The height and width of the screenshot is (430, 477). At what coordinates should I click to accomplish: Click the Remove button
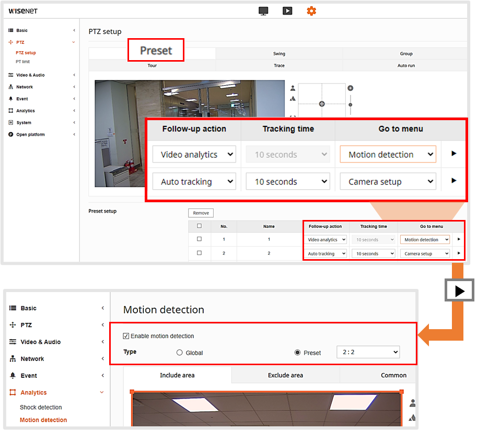201,213
